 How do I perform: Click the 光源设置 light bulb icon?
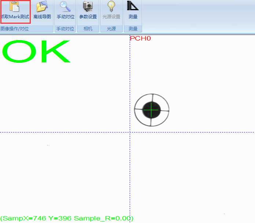111,7
